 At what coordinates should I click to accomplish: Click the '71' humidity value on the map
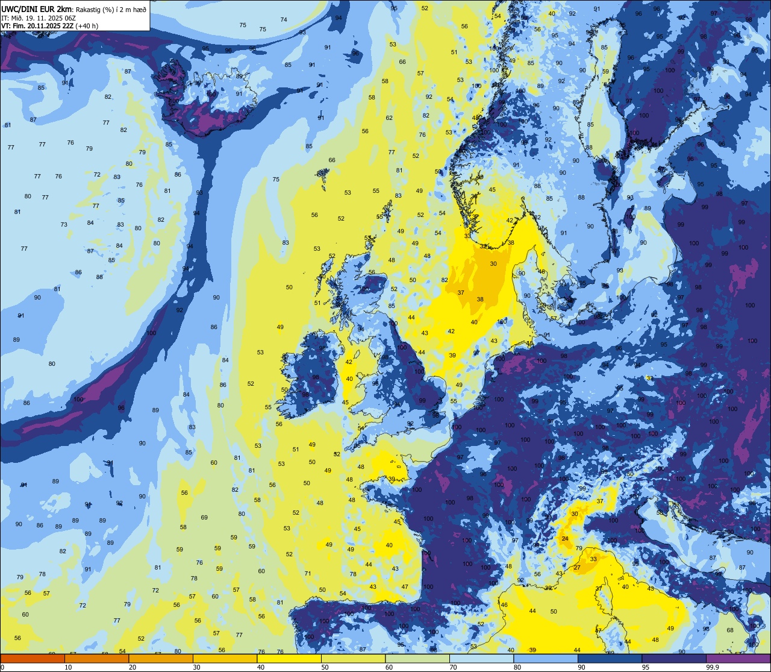[308, 573]
